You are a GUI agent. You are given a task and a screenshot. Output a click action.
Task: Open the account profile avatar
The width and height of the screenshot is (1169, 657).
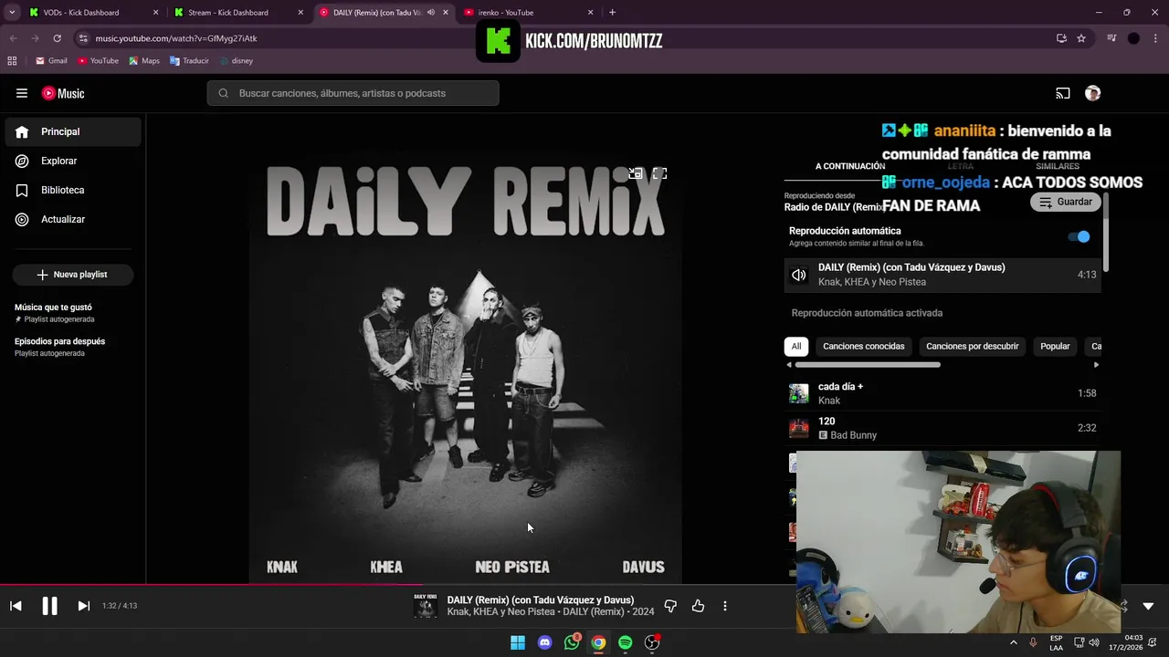tap(1092, 93)
